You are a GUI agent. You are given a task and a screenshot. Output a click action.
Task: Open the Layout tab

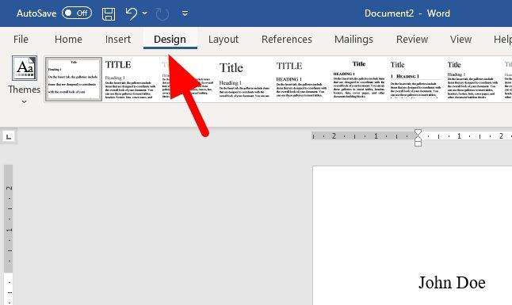tap(224, 39)
